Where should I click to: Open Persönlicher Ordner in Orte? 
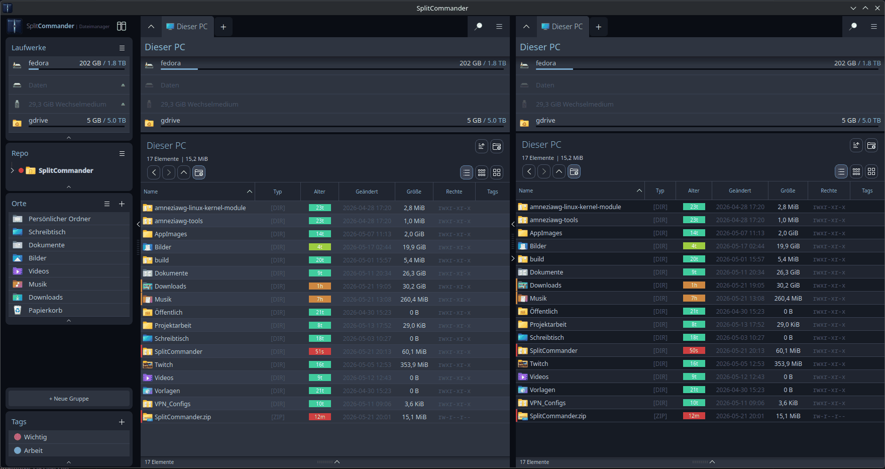tap(69, 219)
